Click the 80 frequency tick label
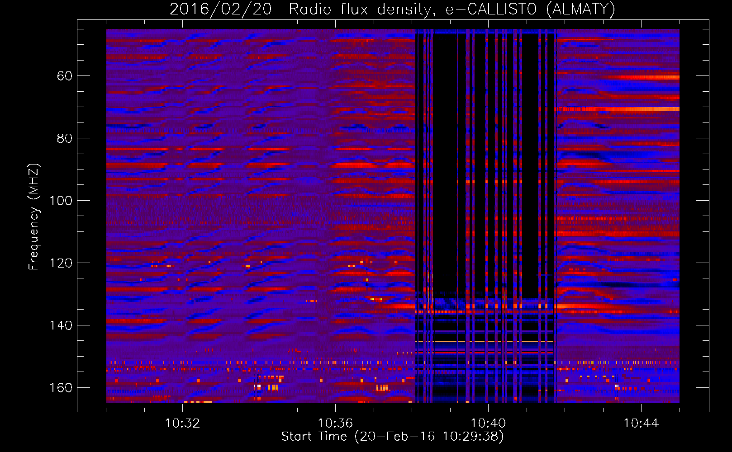 click(65, 138)
